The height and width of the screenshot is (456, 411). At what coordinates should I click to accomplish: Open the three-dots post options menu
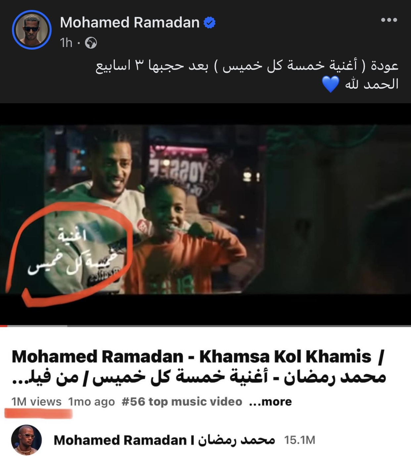[389, 20]
